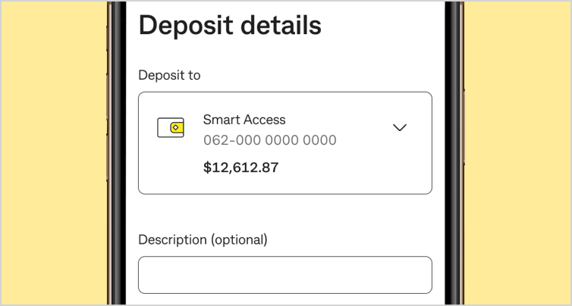Click the wallet icon beside Smart Access
This screenshot has height=306, width=572.
[x=170, y=127]
